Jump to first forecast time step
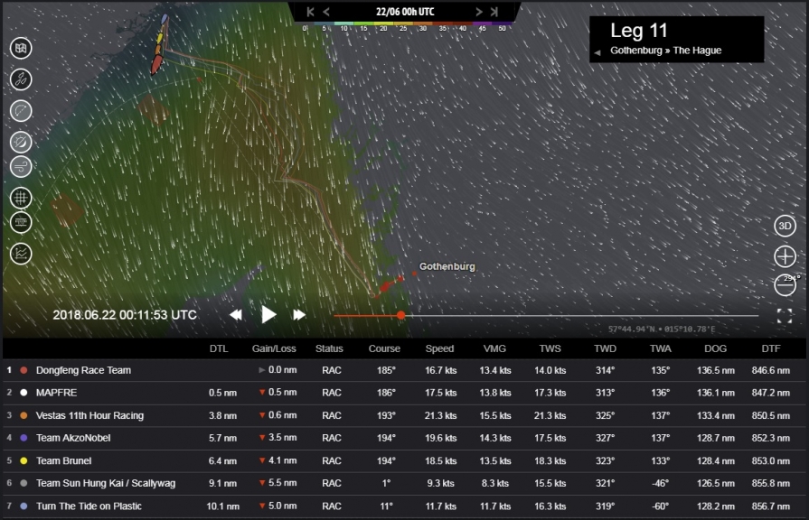This screenshot has width=809, height=520. click(310, 12)
